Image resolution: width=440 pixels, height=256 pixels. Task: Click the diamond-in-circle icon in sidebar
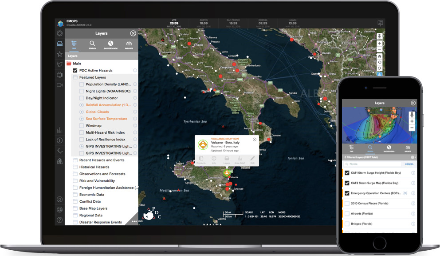60,33
